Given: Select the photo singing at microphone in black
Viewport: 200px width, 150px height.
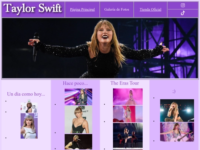Looking at the screenshot, I should [x=79, y=141].
